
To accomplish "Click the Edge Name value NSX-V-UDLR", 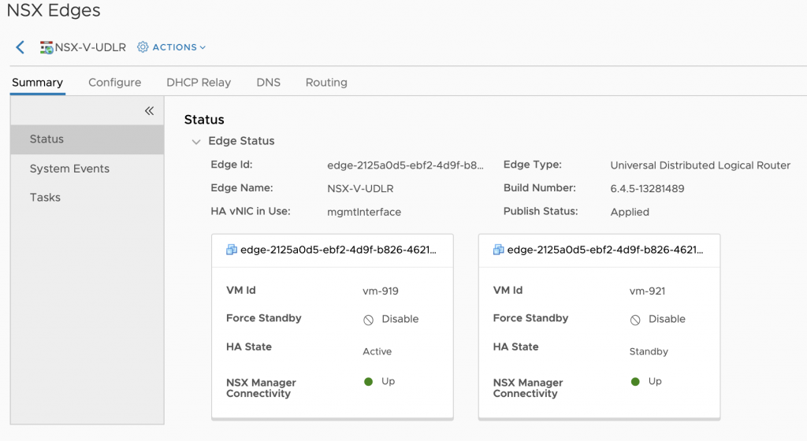I will pyautogui.click(x=360, y=189).
